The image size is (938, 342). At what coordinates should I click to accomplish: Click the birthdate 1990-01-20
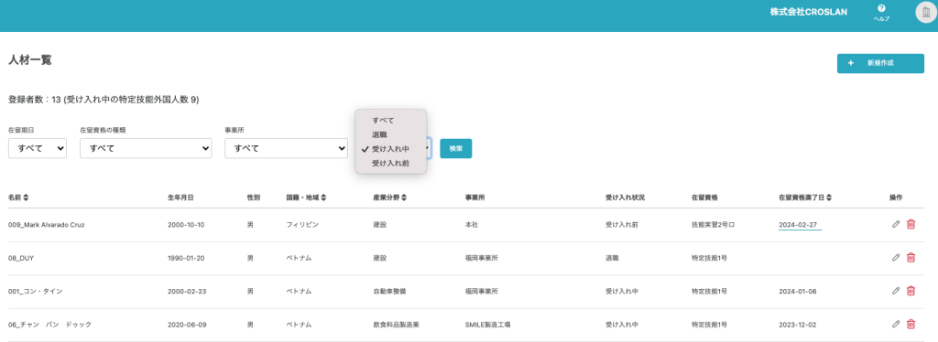pyautogui.click(x=187, y=259)
